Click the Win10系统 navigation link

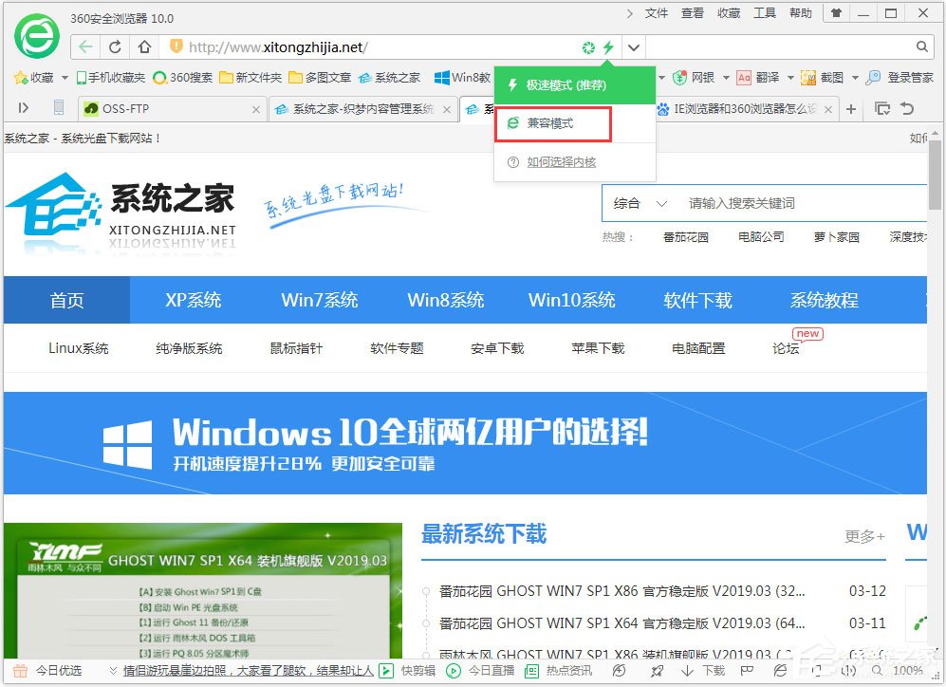pyautogui.click(x=571, y=299)
